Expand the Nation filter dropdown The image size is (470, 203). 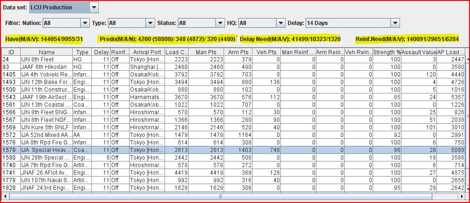coord(85,23)
